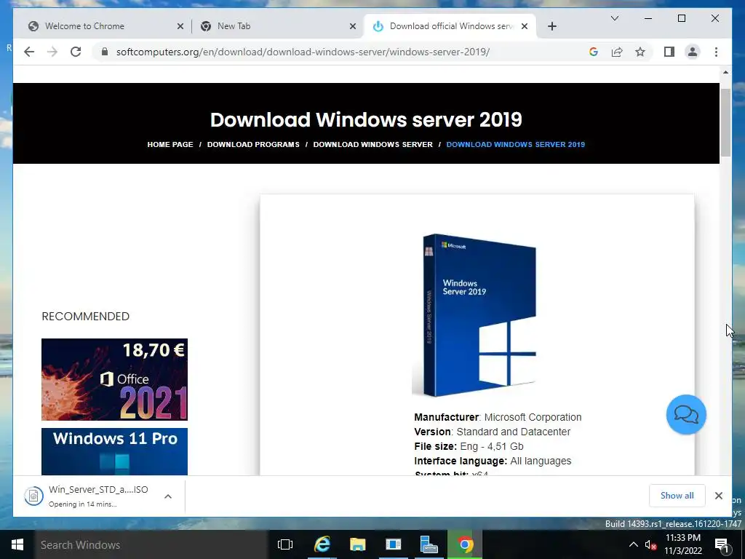Open File Explorer from the taskbar
Image resolution: width=745 pixels, height=559 pixels.
(358, 544)
